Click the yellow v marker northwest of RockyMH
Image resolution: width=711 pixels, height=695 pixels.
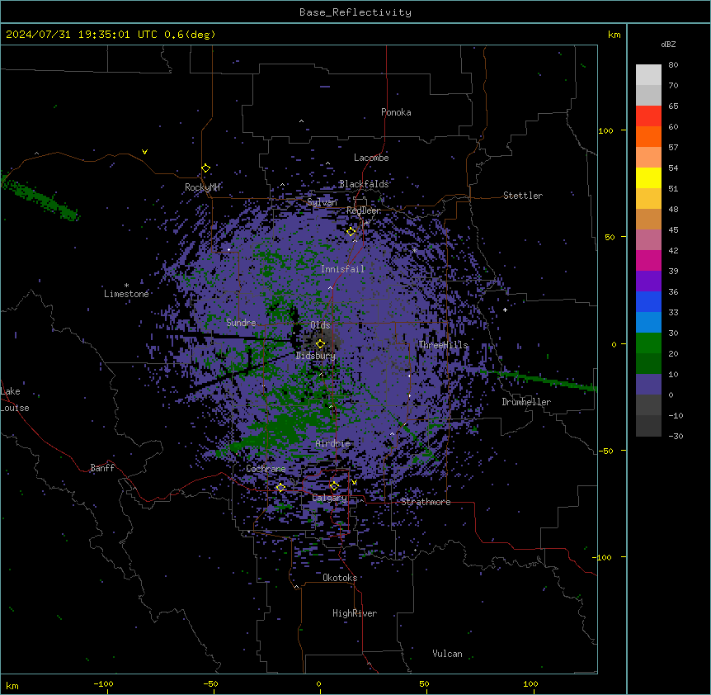(x=144, y=152)
